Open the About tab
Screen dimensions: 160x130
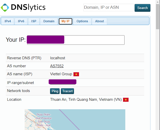tap(99, 21)
